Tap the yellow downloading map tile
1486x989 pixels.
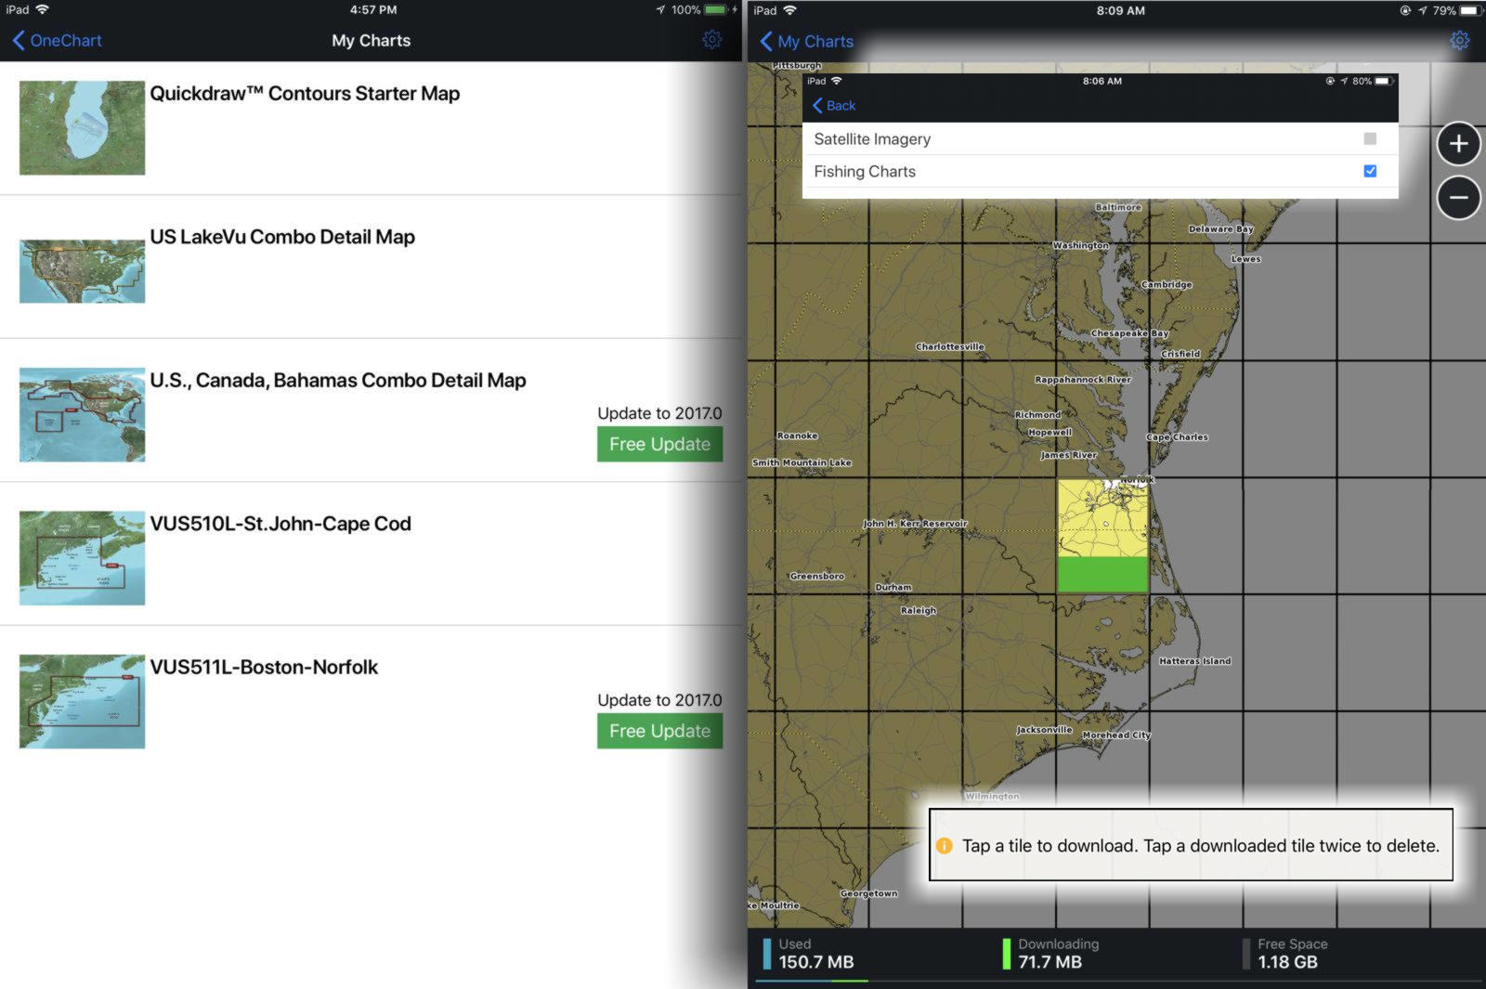[x=1102, y=519]
